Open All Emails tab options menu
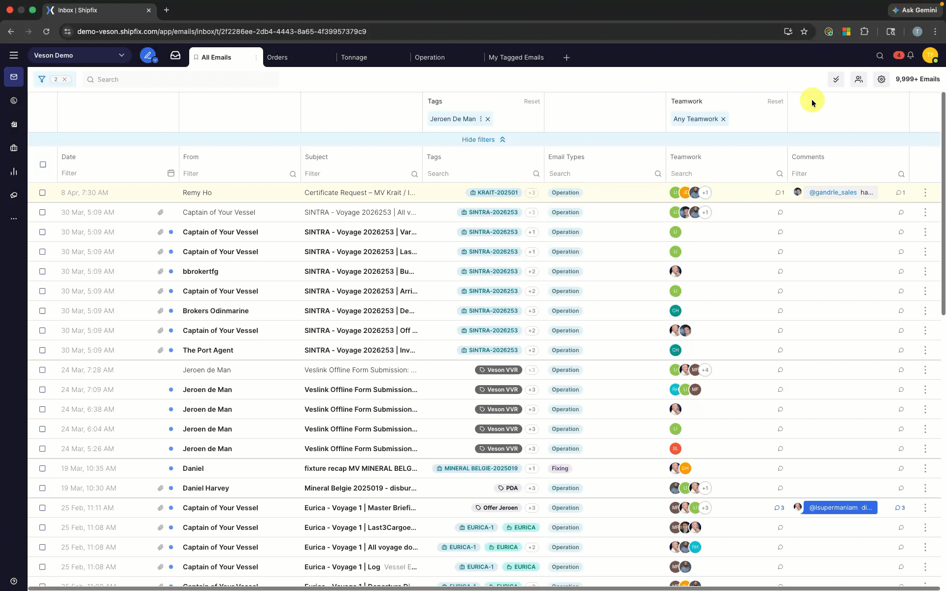Screen dimensions: 946x591 [256, 58]
